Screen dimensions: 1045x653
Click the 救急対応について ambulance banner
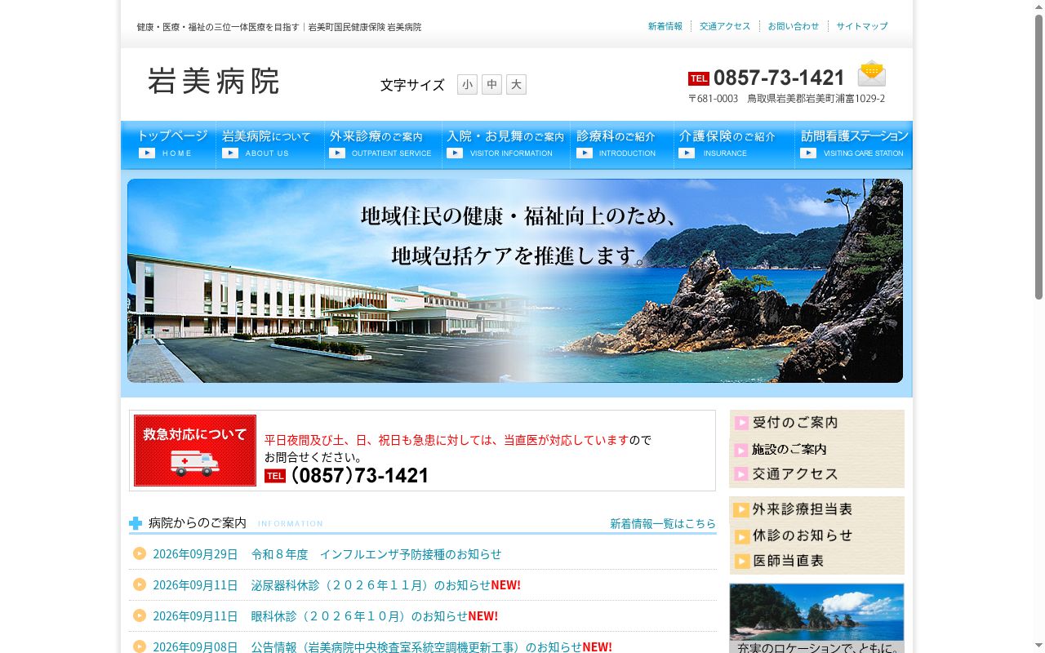195,451
